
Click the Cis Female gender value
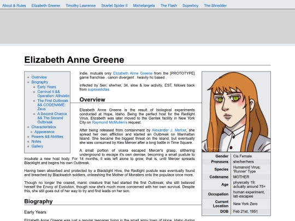click(x=243, y=156)
